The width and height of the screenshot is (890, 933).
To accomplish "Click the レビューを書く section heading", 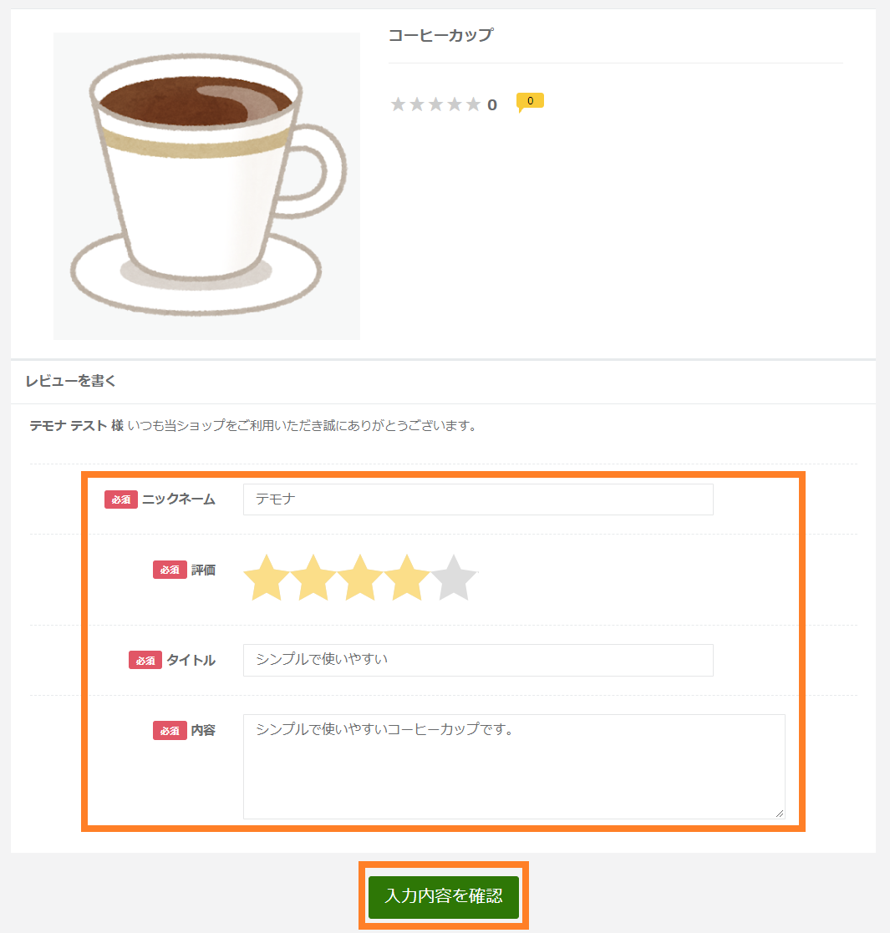I will coord(71,381).
